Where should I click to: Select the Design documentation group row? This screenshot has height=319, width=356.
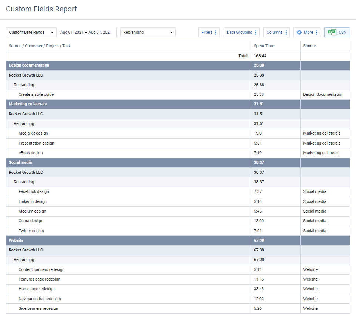178,65
